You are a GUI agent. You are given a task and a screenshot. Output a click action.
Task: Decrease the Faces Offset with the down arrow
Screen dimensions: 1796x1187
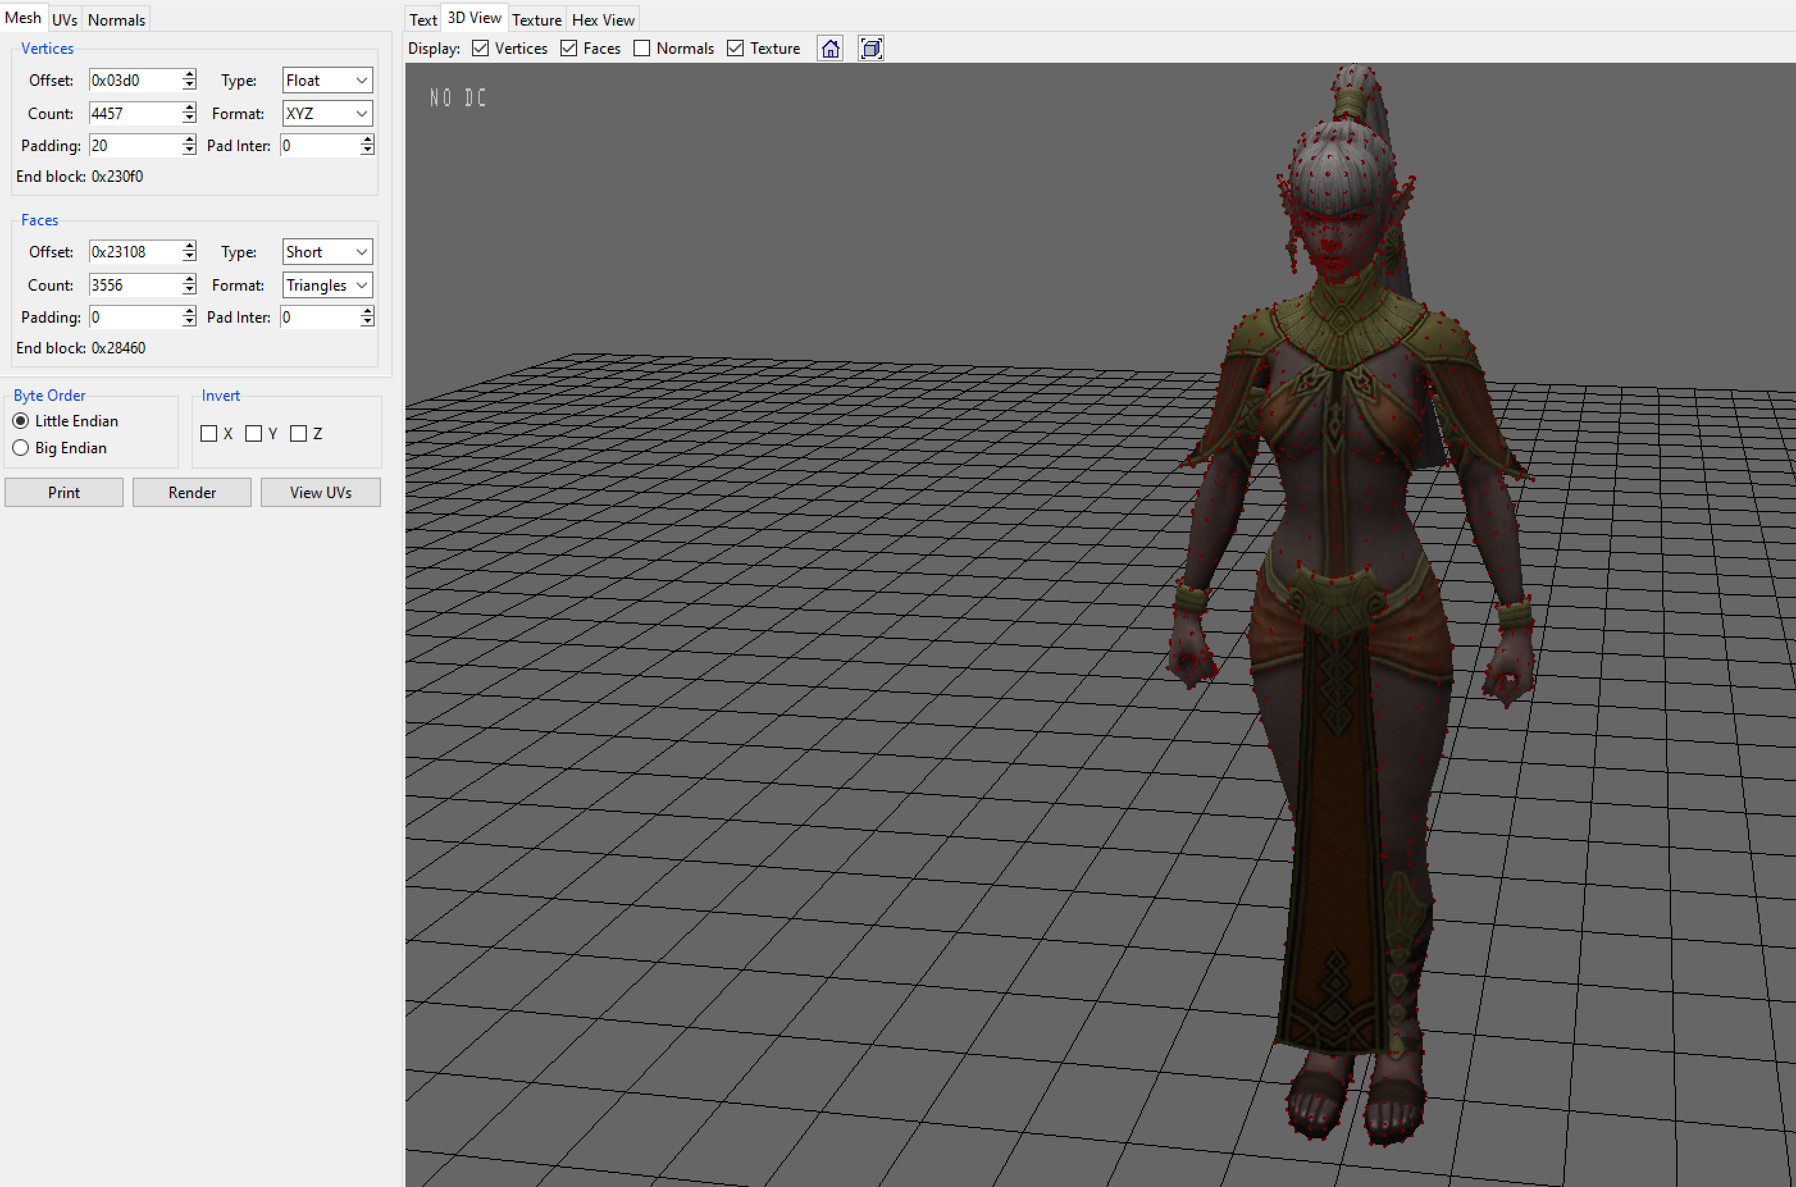(190, 257)
